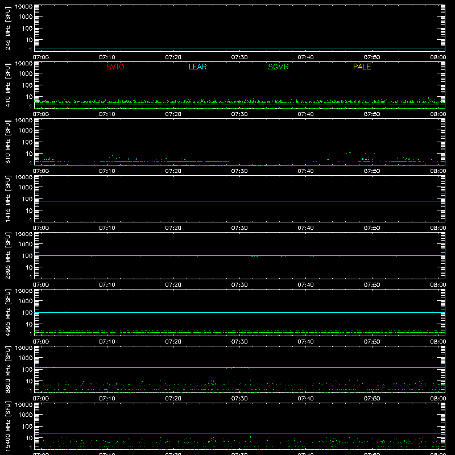Select the 610 MHz [SFU] axis title
The height and width of the screenshot is (455, 455).
[x=7, y=142]
